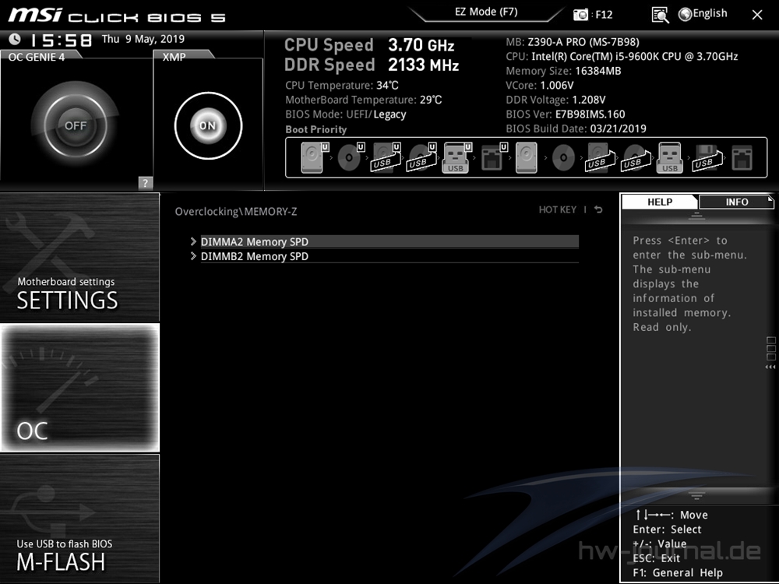
Task: Click the Boot Priority label
Action: tap(316, 129)
